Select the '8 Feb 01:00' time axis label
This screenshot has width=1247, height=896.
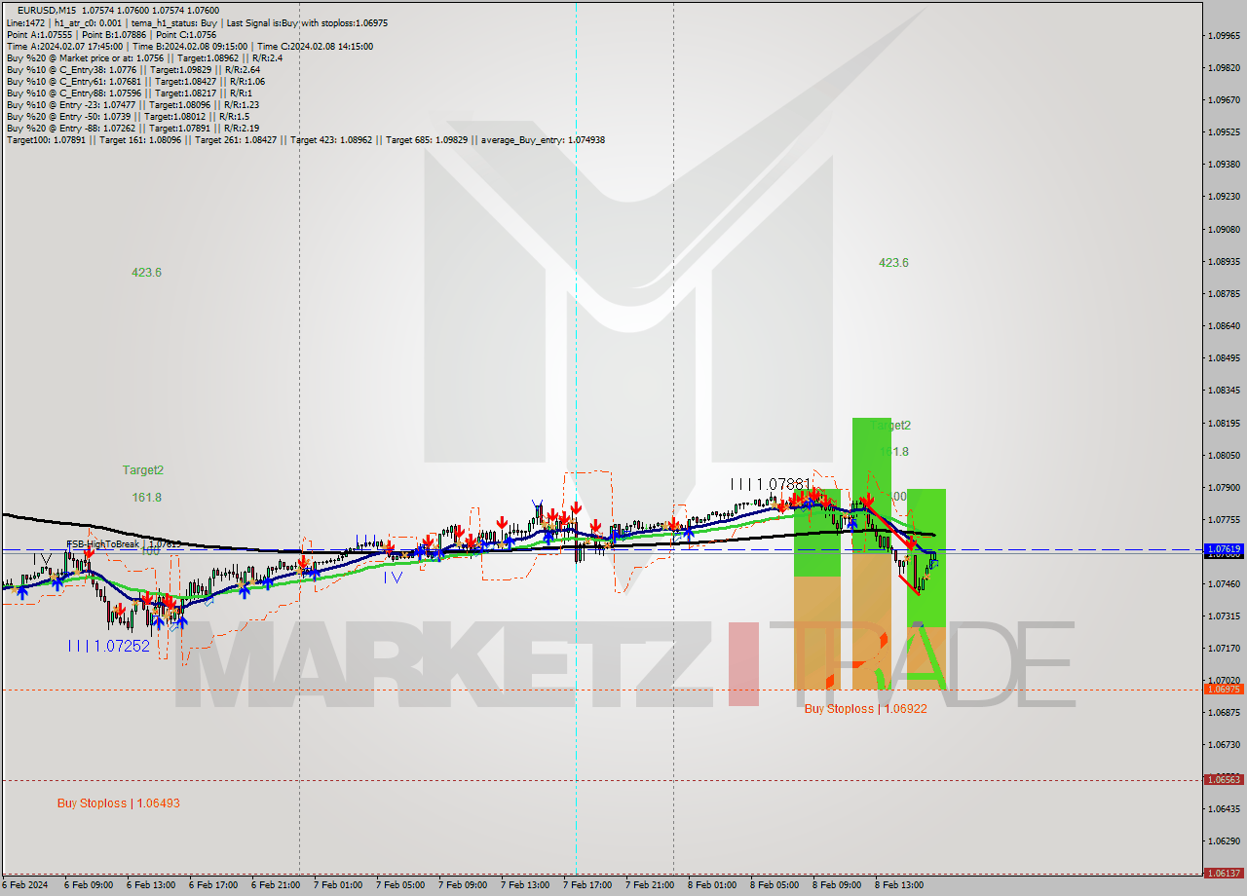(712, 885)
